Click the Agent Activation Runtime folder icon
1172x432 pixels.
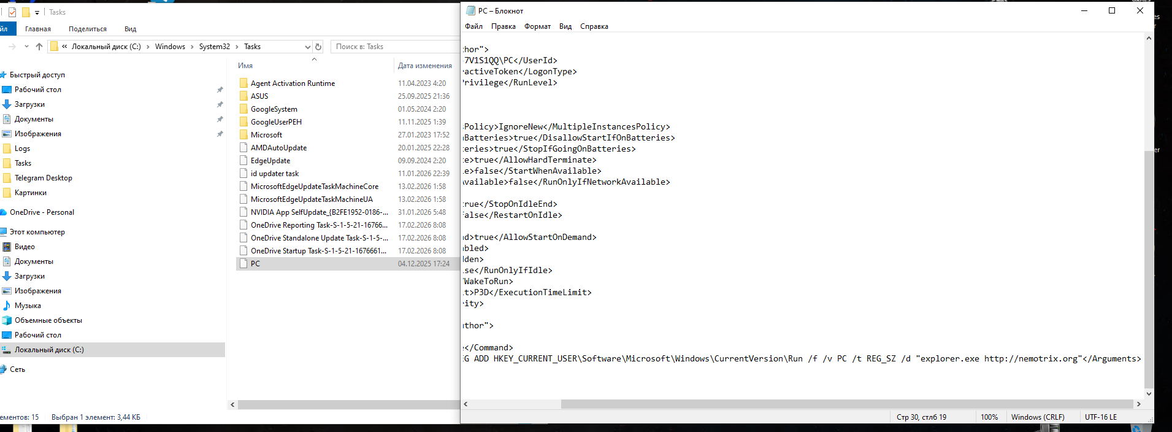(243, 83)
